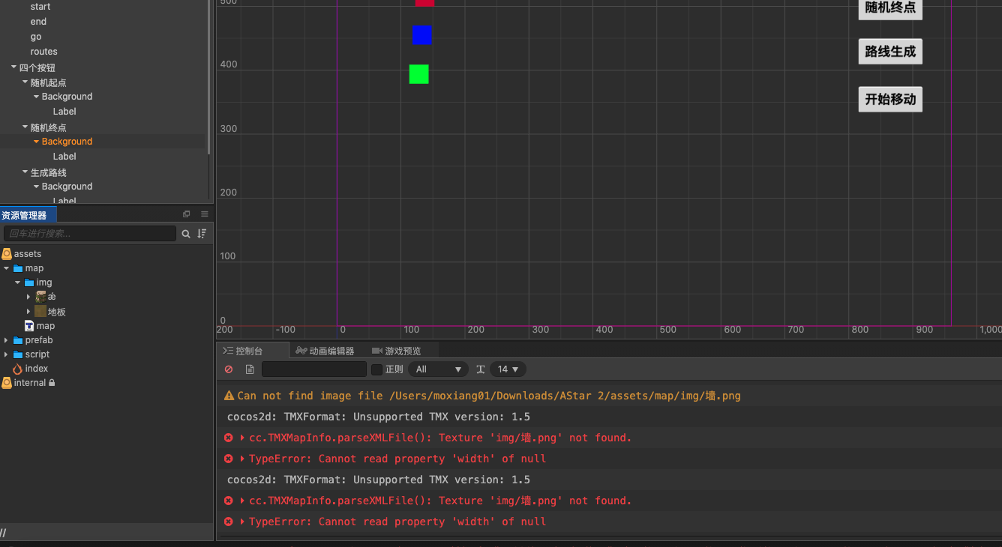
Task: Focus the console filter text field
Action: 314,369
